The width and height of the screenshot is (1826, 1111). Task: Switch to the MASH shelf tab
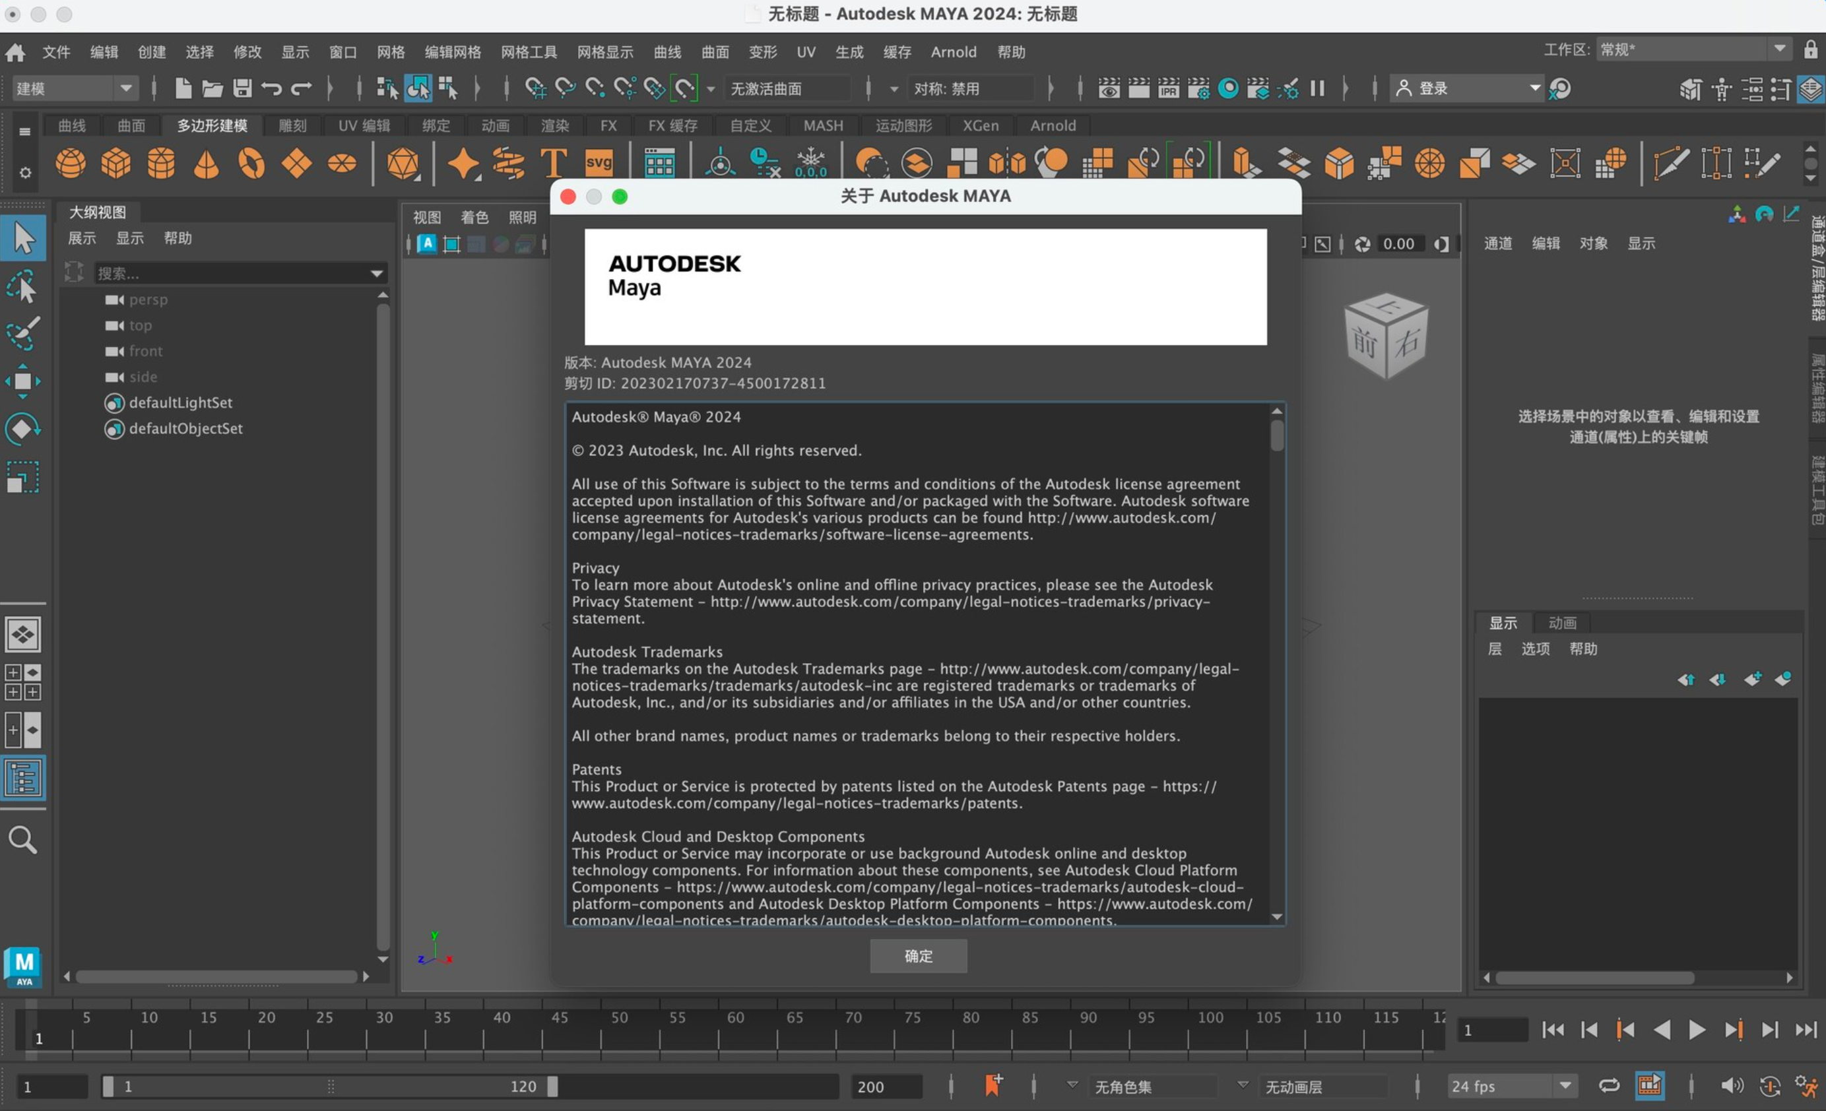point(824,126)
